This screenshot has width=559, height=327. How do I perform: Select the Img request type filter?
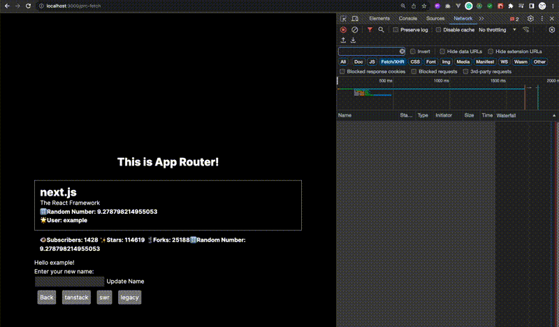tap(446, 61)
